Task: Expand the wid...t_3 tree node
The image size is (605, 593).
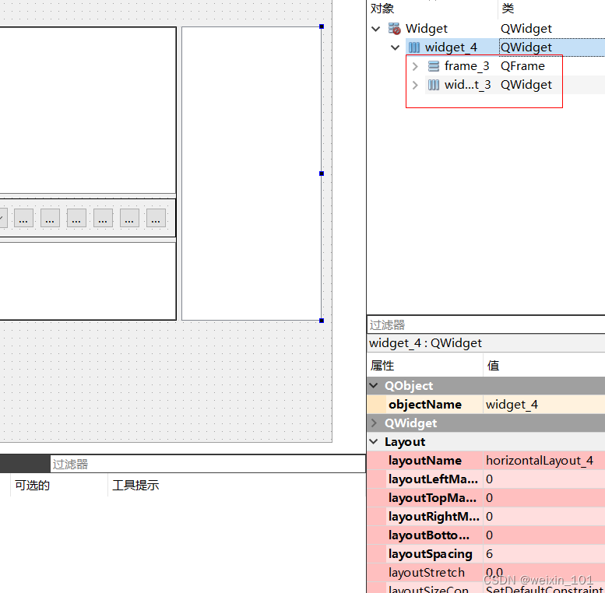Action: 415,85
